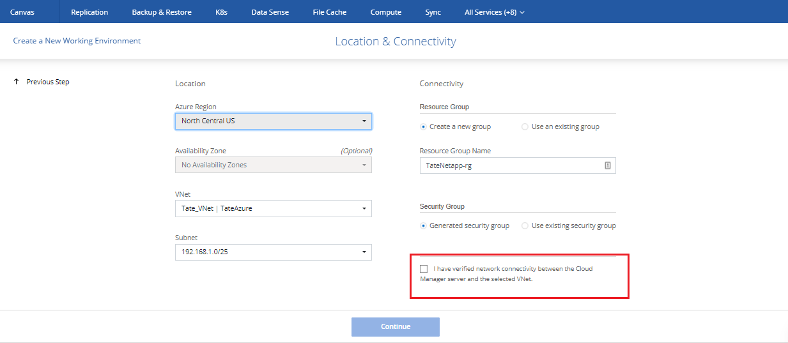Open the K8s tab
The height and width of the screenshot is (343, 788).
point(221,12)
